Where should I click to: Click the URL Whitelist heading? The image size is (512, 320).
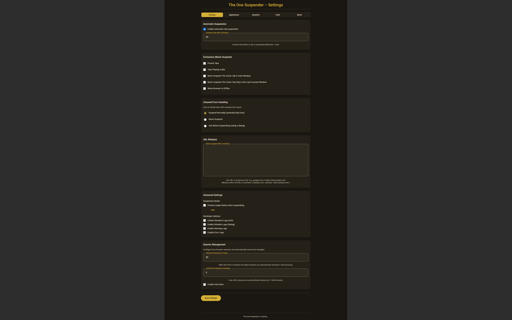point(210,140)
